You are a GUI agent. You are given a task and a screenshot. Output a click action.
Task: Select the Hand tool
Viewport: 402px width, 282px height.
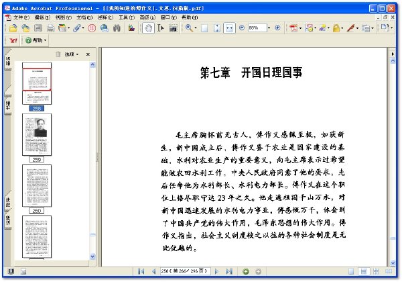pos(148,28)
